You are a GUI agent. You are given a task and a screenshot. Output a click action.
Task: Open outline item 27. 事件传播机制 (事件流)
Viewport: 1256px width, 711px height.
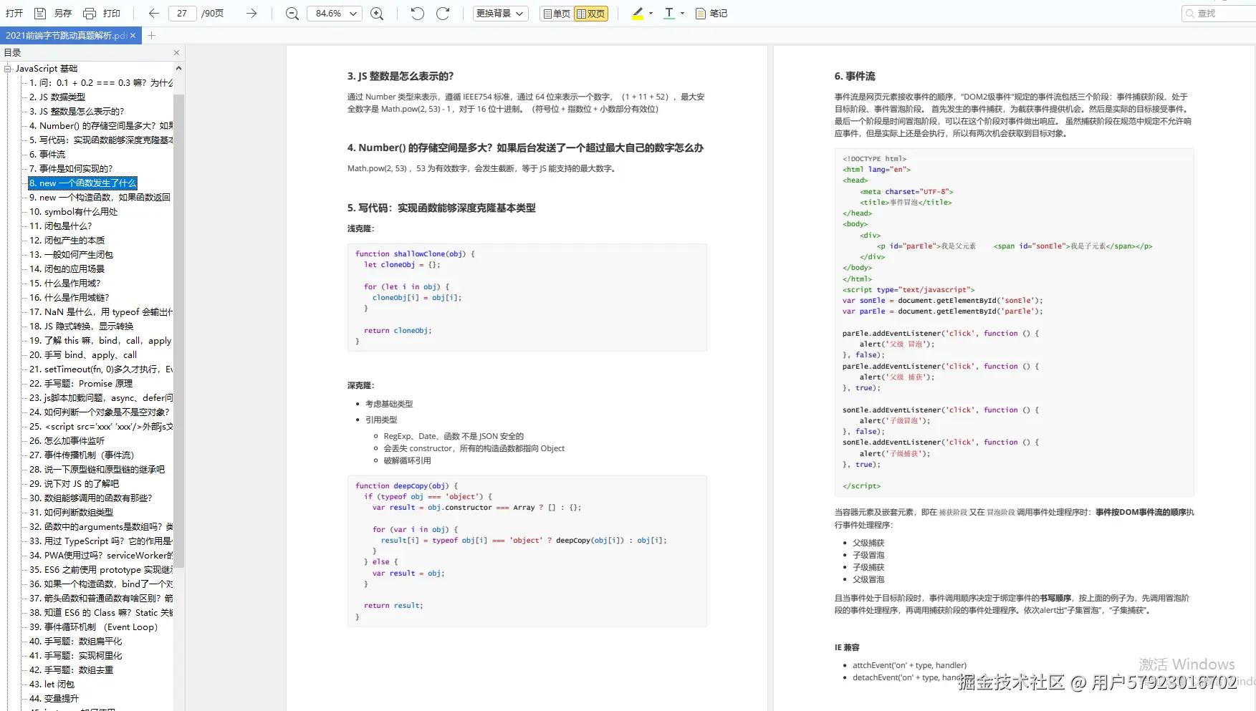click(82, 455)
